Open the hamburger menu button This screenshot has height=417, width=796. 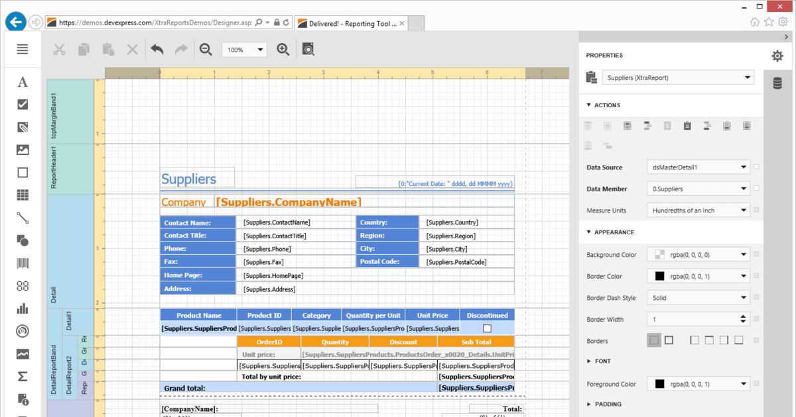tap(23, 49)
